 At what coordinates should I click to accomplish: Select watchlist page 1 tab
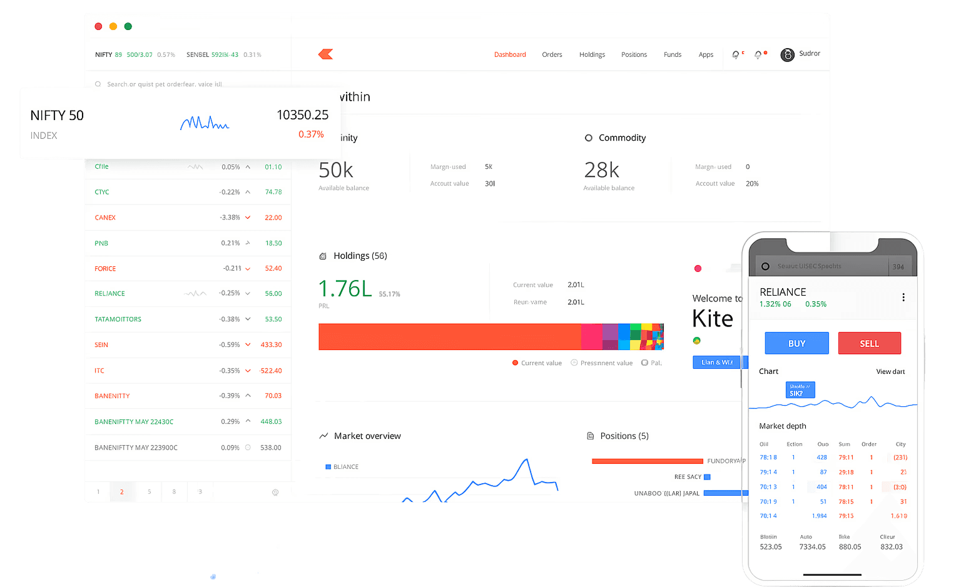click(x=98, y=492)
